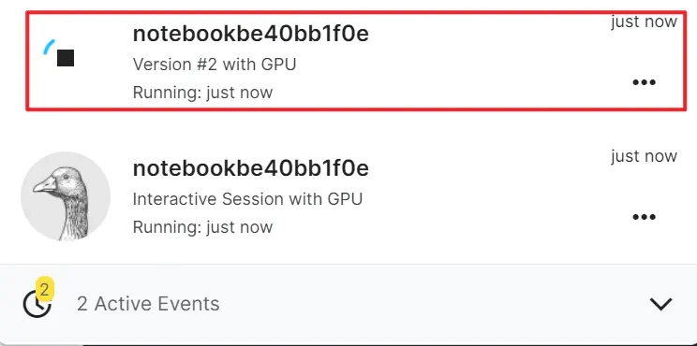Screen dimensions: 697x346
Task: Click the yellow badge showing 2
Action: click(44, 290)
